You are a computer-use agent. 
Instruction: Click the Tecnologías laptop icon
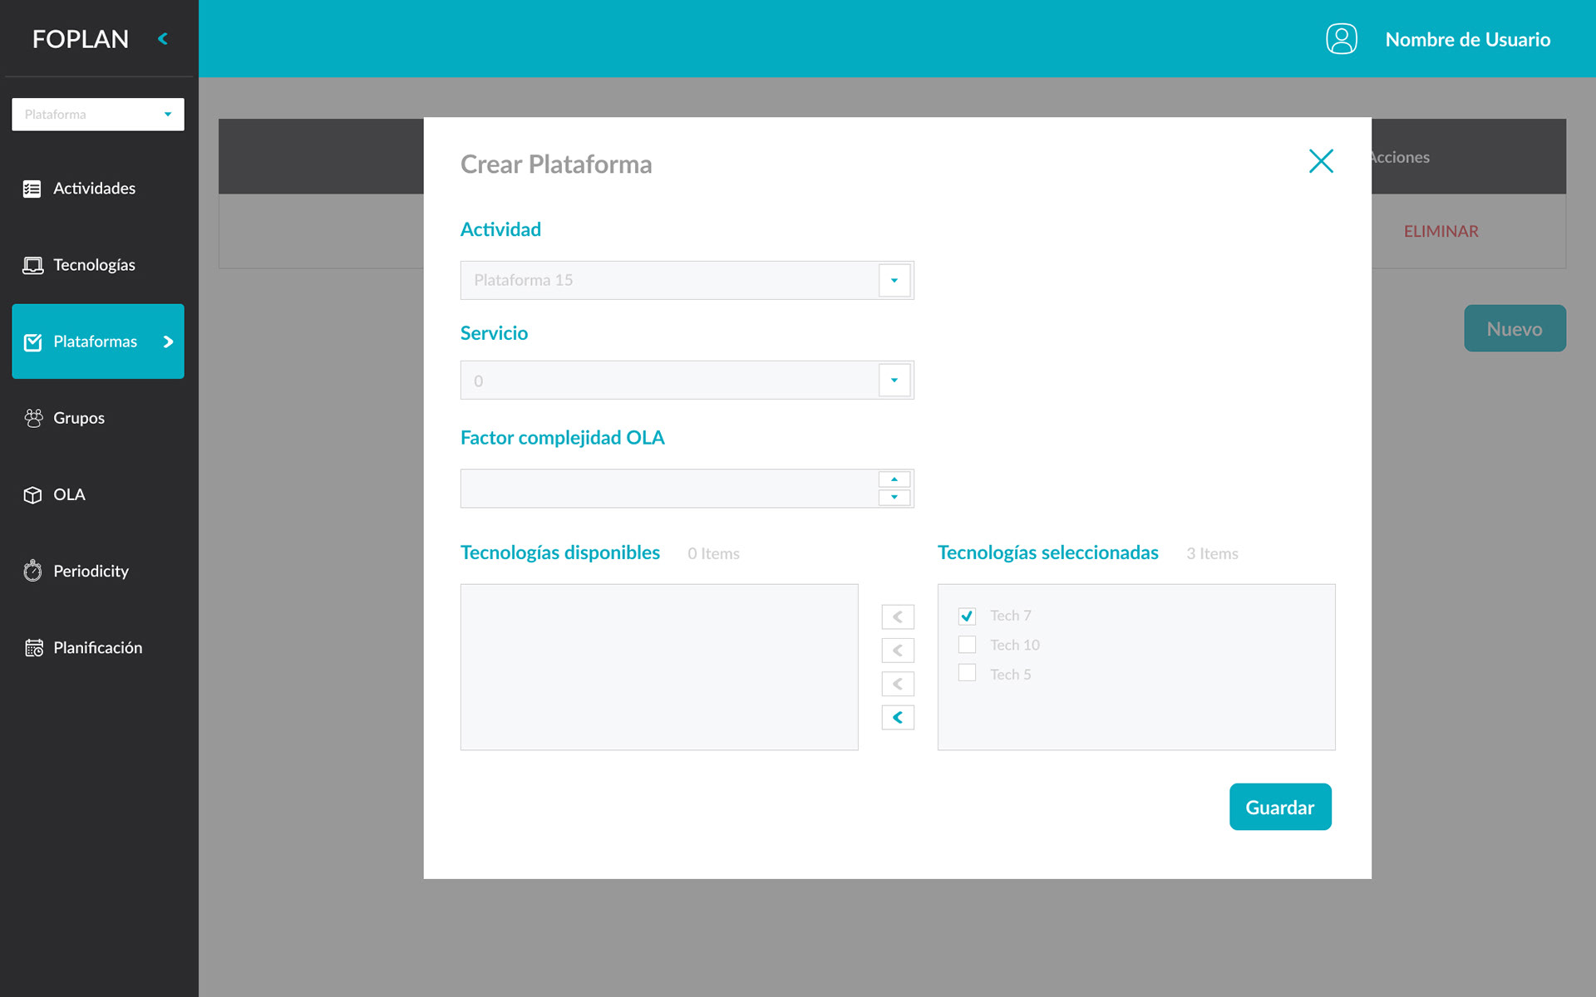(x=32, y=266)
